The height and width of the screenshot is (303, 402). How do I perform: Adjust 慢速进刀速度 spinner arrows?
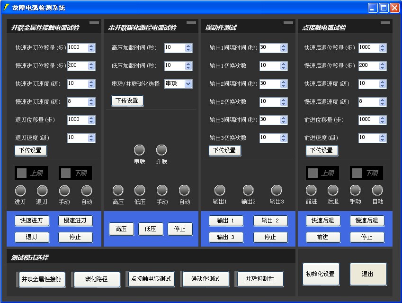point(91,102)
